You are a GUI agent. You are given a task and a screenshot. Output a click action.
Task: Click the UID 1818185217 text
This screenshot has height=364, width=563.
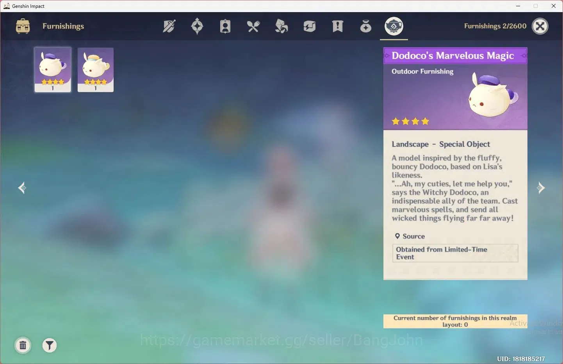pyautogui.click(x=521, y=359)
